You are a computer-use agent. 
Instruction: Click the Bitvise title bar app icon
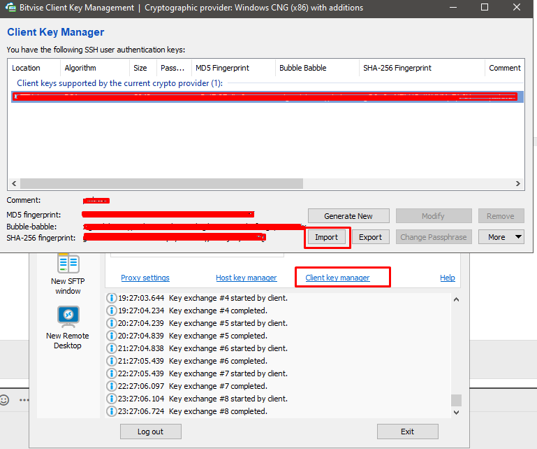(x=11, y=8)
